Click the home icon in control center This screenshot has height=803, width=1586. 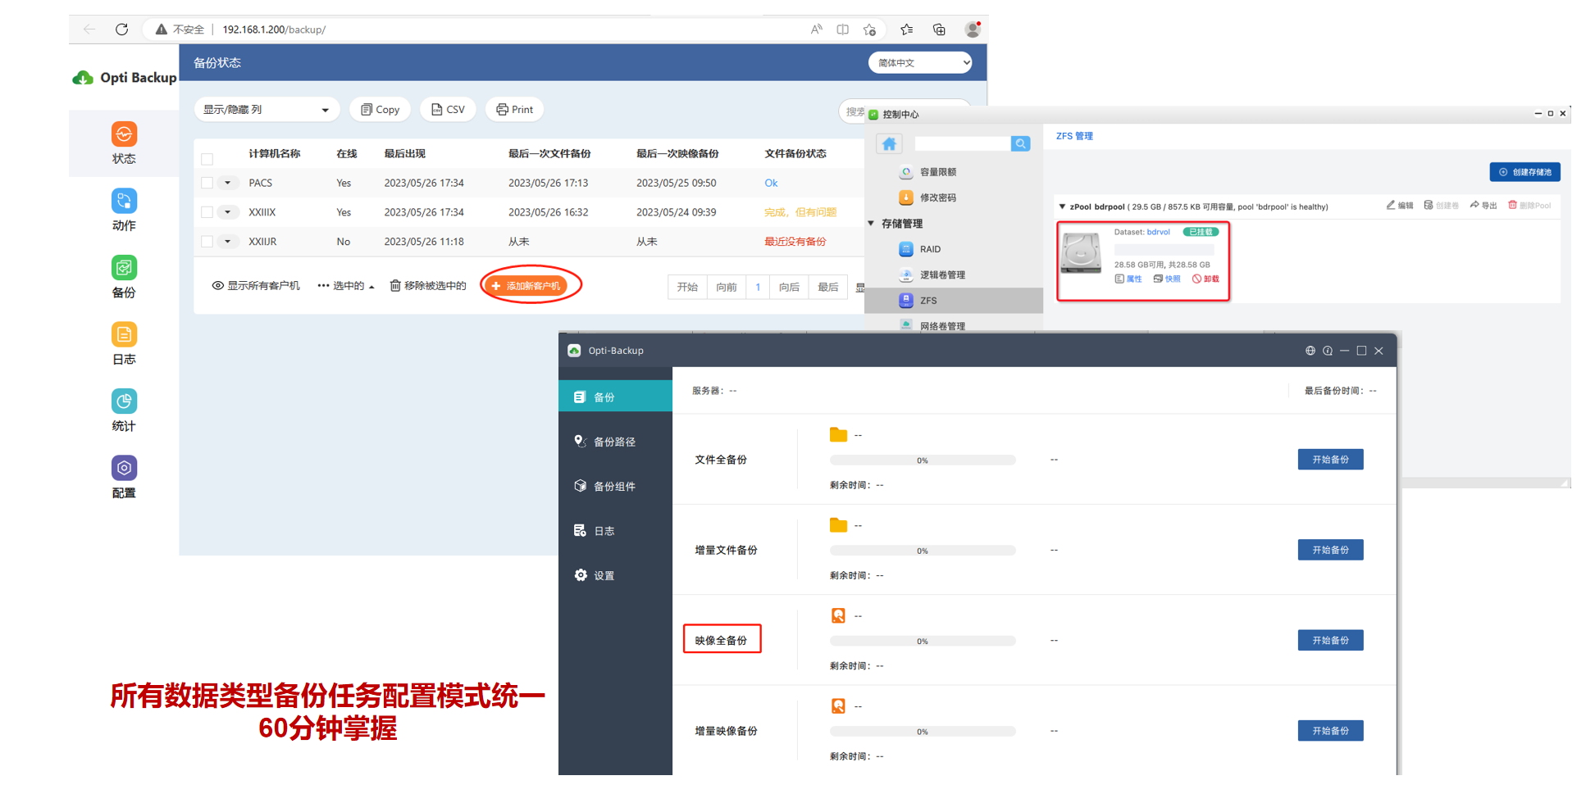(x=889, y=144)
